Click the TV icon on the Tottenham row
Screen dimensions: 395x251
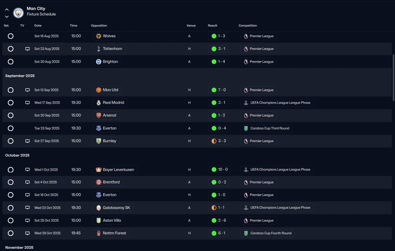point(27,49)
